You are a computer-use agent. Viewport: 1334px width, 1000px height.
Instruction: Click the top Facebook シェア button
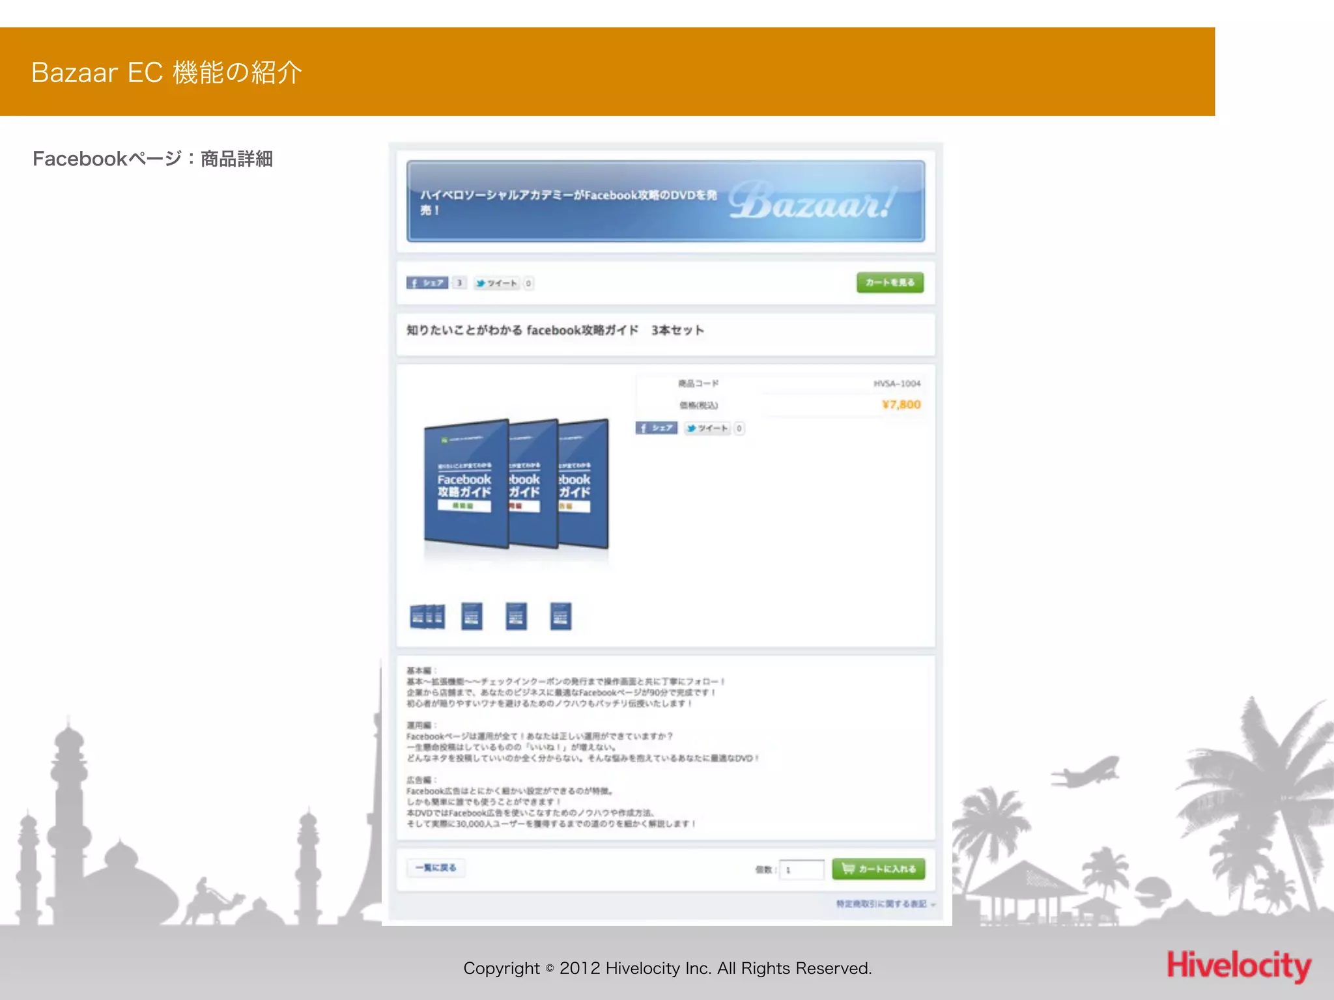427,283
